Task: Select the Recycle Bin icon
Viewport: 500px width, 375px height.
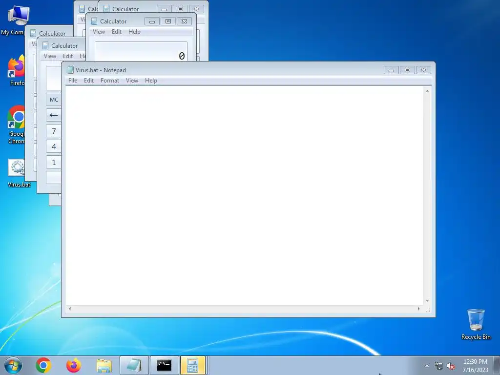Action: pyautogui.click(x=476, y=324)
